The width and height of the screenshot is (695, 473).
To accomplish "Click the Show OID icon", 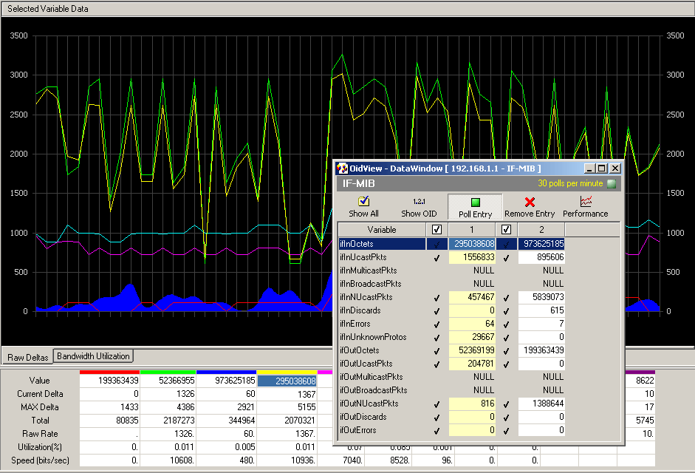I will 419,201.
